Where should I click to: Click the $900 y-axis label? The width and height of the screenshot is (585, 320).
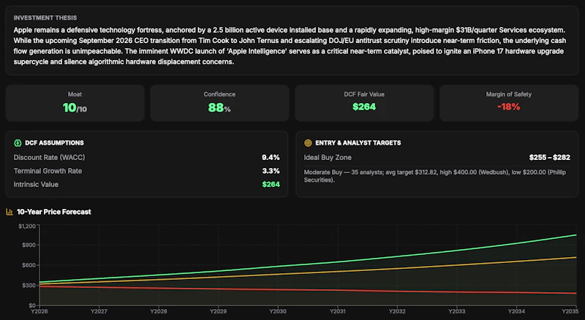tap(29, 245)
